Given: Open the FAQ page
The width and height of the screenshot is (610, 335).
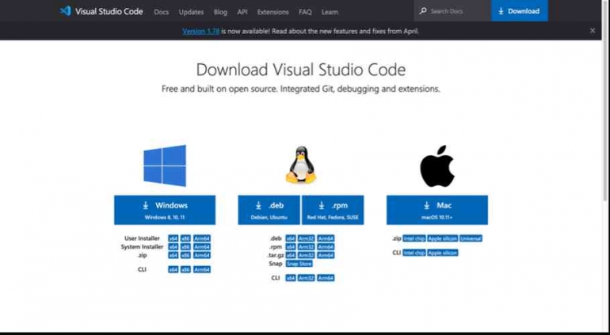Looking at the screenshot, I should 305,12.
